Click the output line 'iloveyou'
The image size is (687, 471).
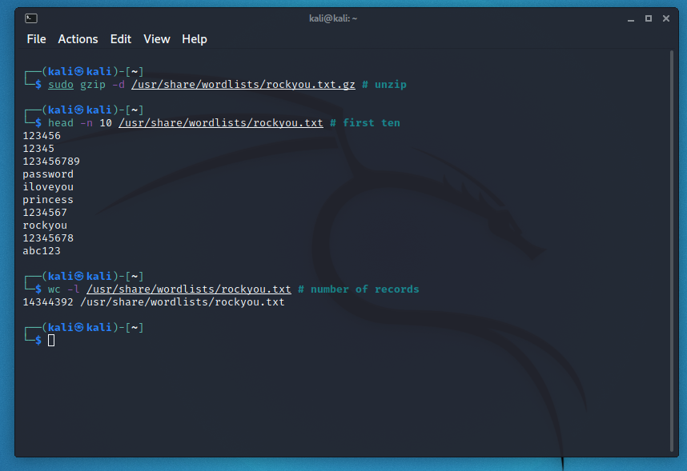(48, 187)
